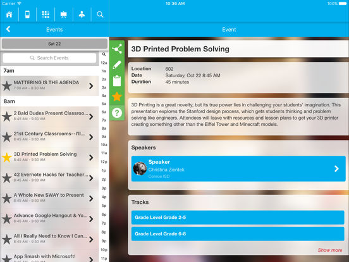349x262 pixels.
Task: Open the clipboard icon in the green sidebar
Action: (117, 80)
